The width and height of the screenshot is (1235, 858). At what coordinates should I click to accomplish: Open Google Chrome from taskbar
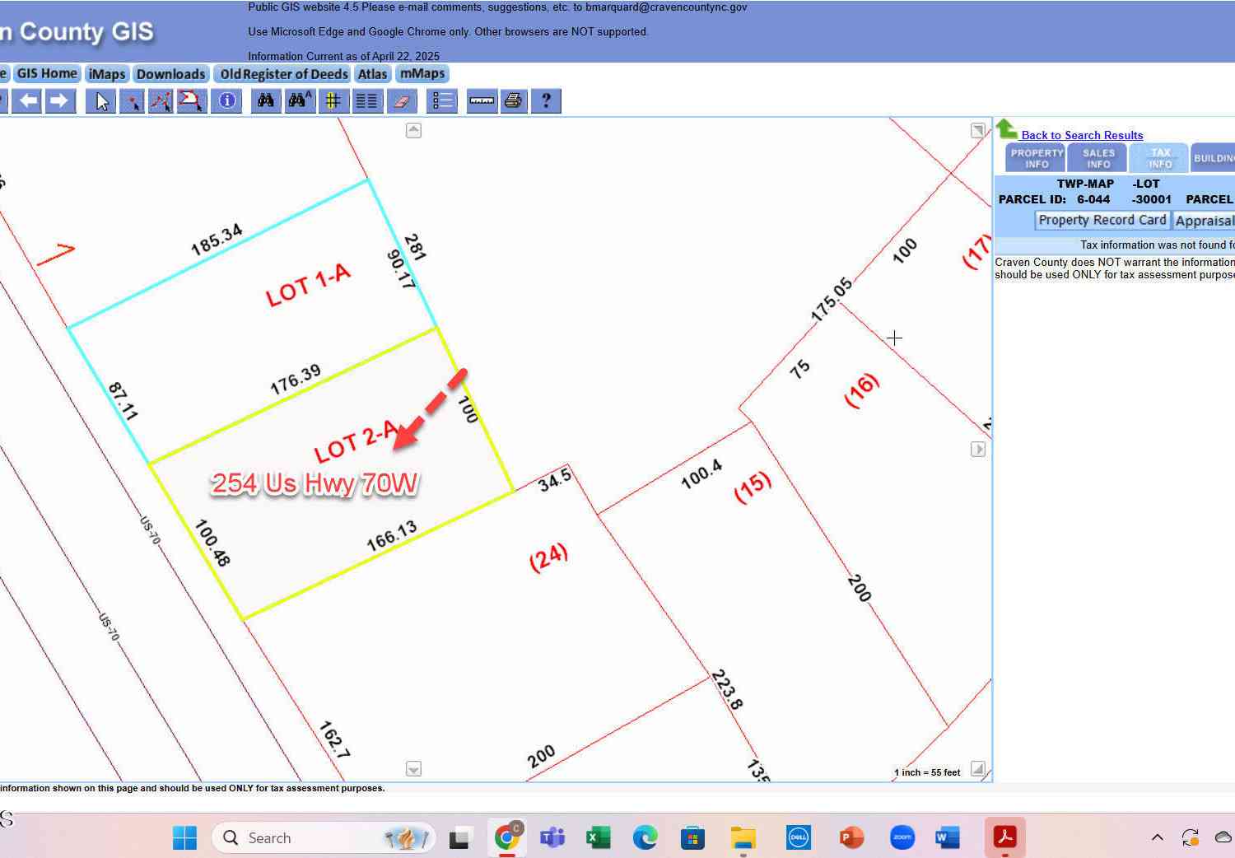pyautogui.click(x=507, y=837)
